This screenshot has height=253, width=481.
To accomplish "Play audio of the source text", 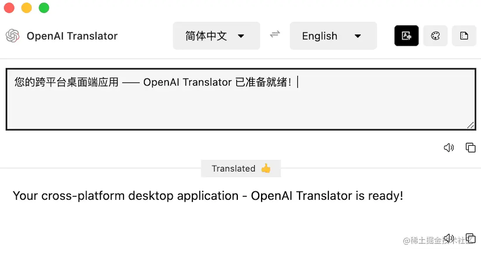I will (449, 148).
